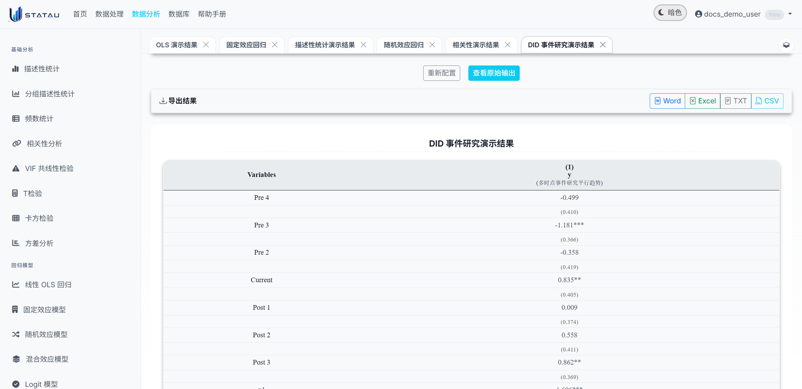Open the 帮助手册 menu
Image resolution: width=802 pixels, height=389 pixels.
coord(212,14)
